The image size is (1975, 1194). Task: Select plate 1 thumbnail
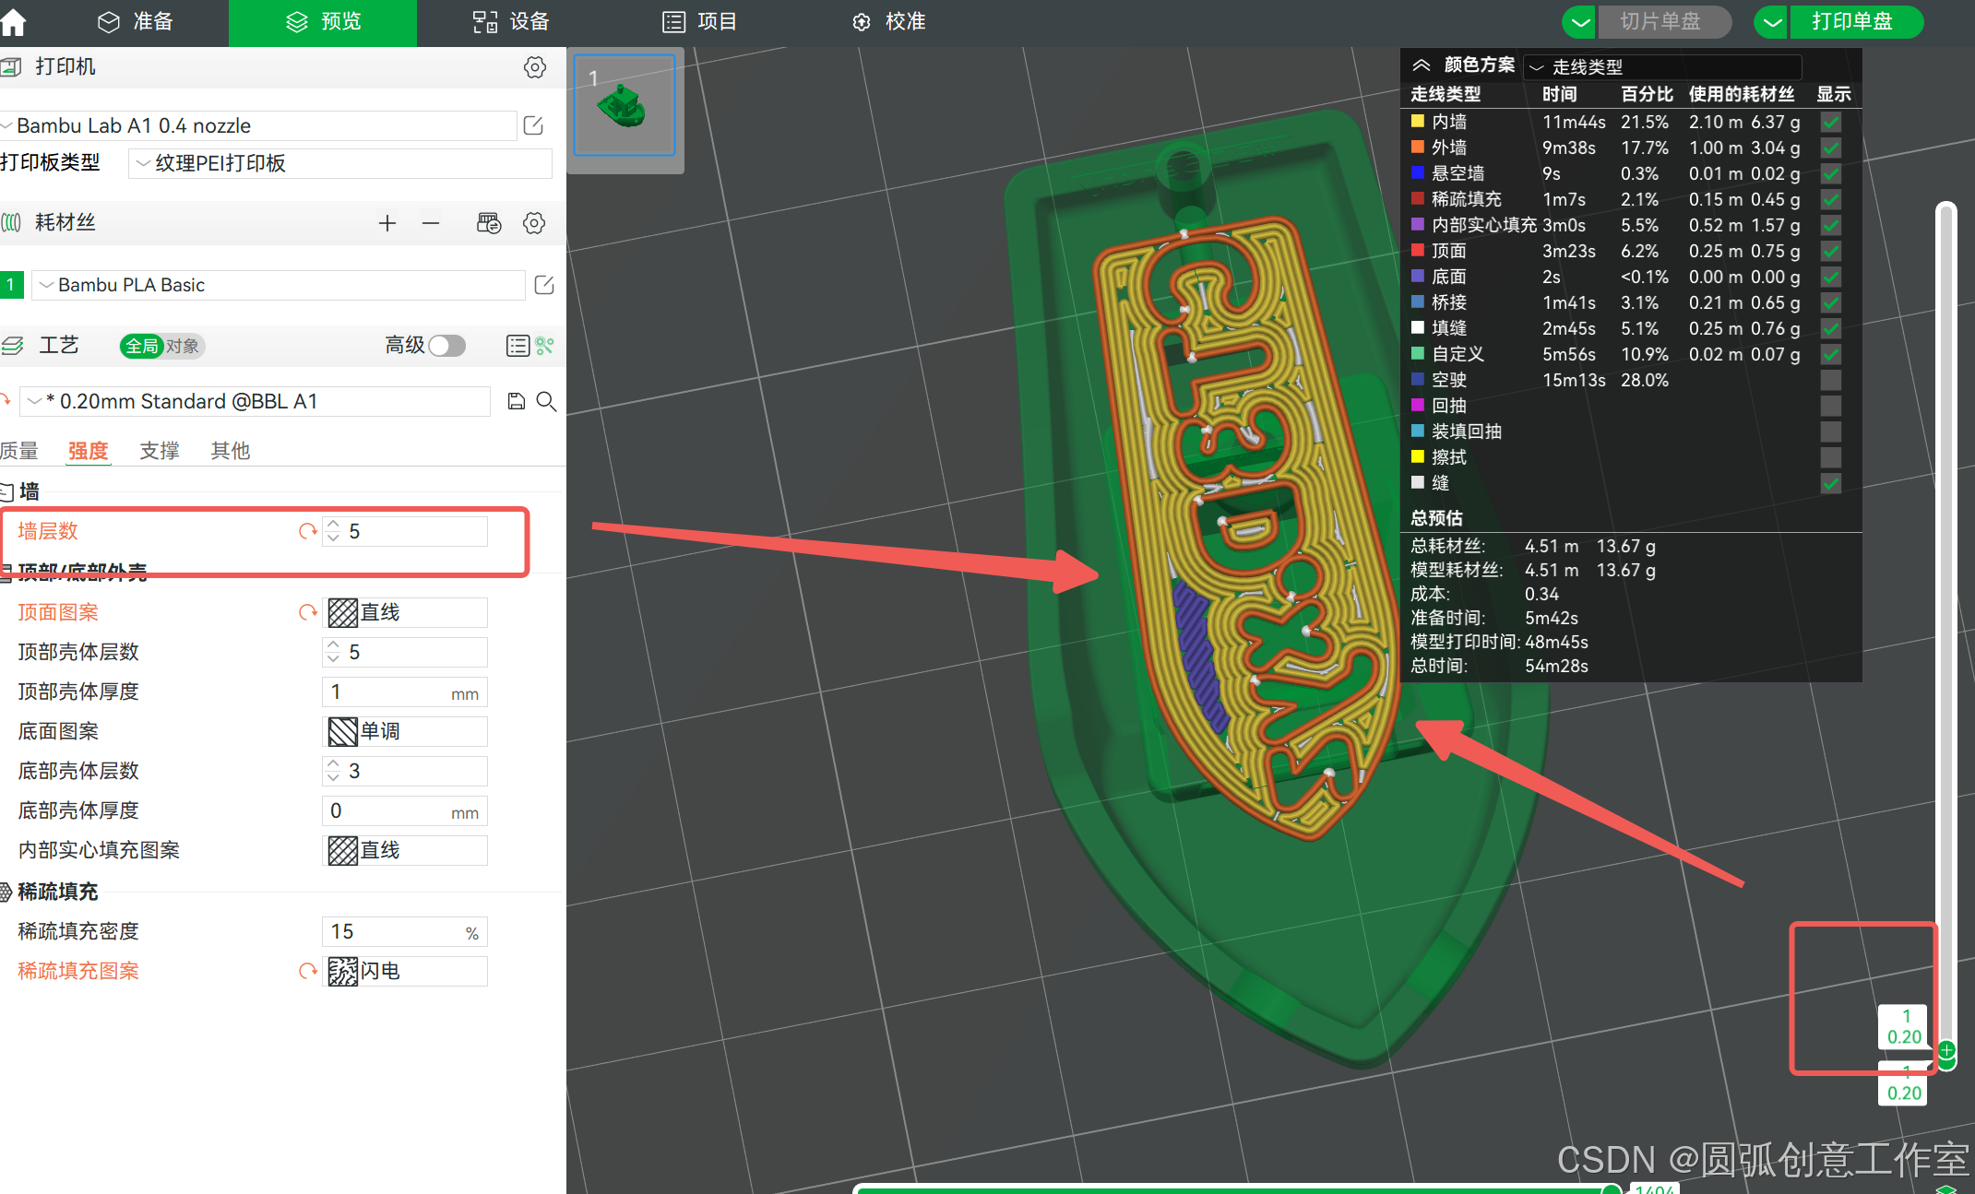coord(625,105)
